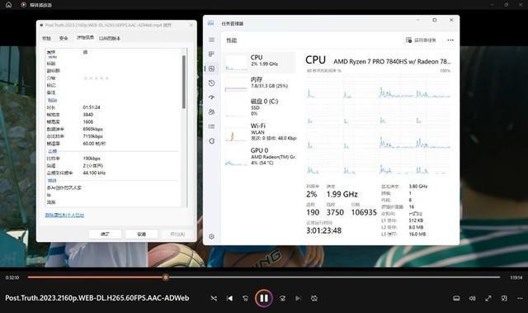Open volume control in media player
Viewport: 528px width, 313px height.
point(472,298)
